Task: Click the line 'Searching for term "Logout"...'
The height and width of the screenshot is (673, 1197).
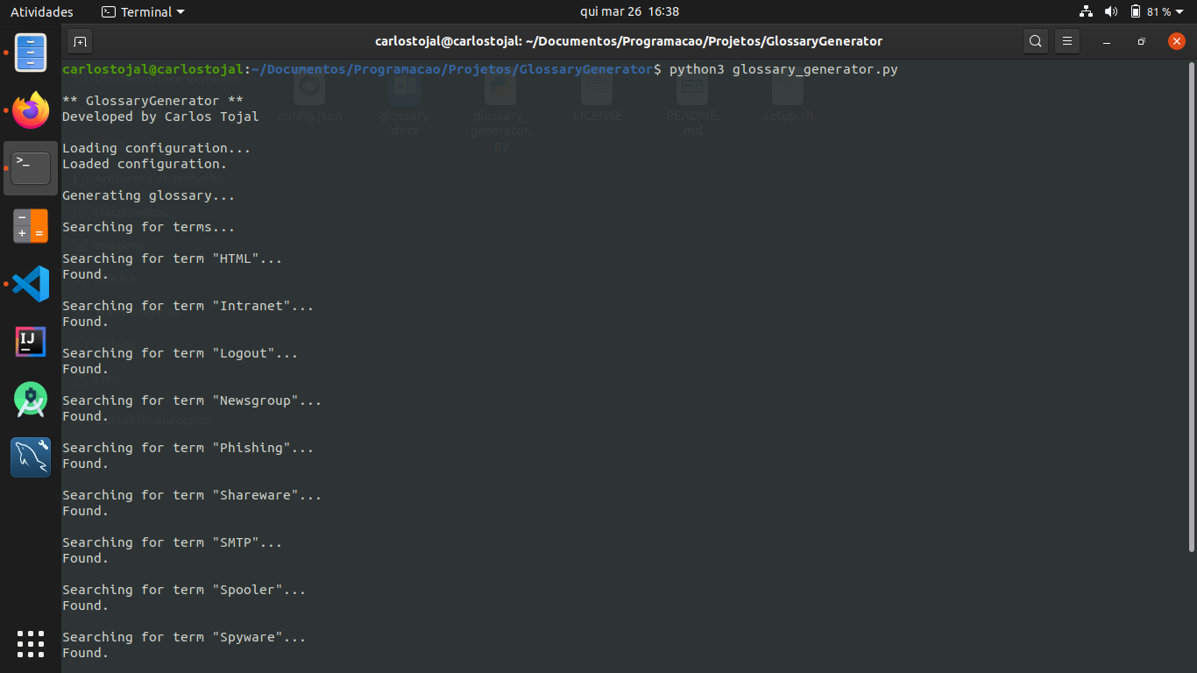Action: 180,353
